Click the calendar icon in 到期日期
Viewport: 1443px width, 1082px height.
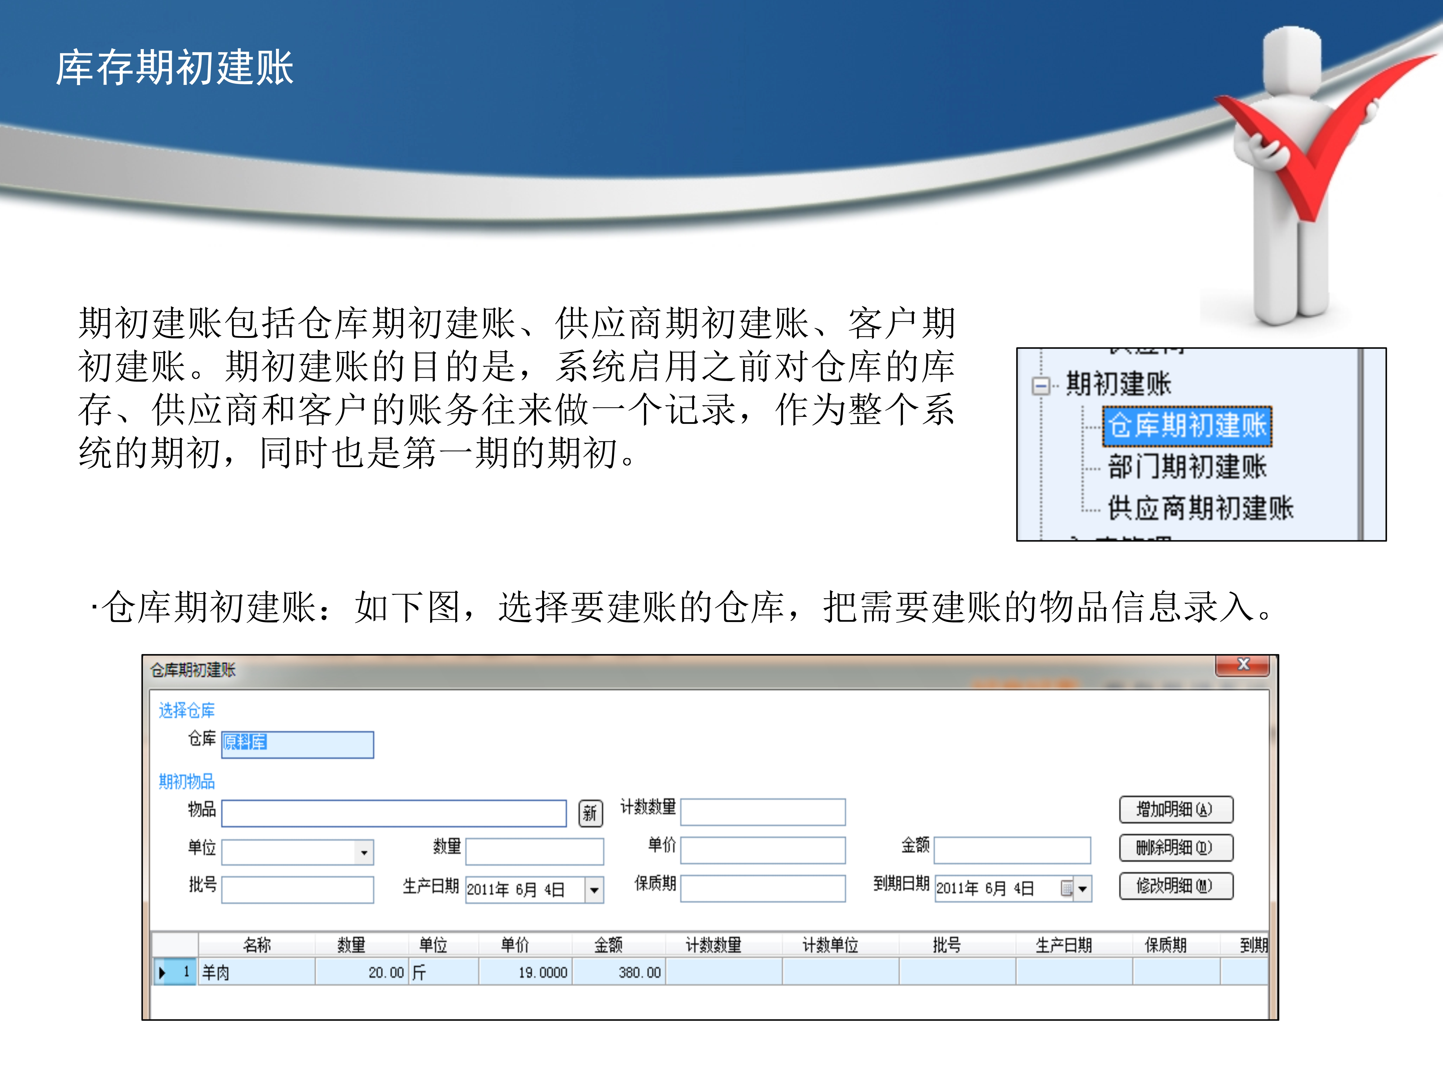1067,888
